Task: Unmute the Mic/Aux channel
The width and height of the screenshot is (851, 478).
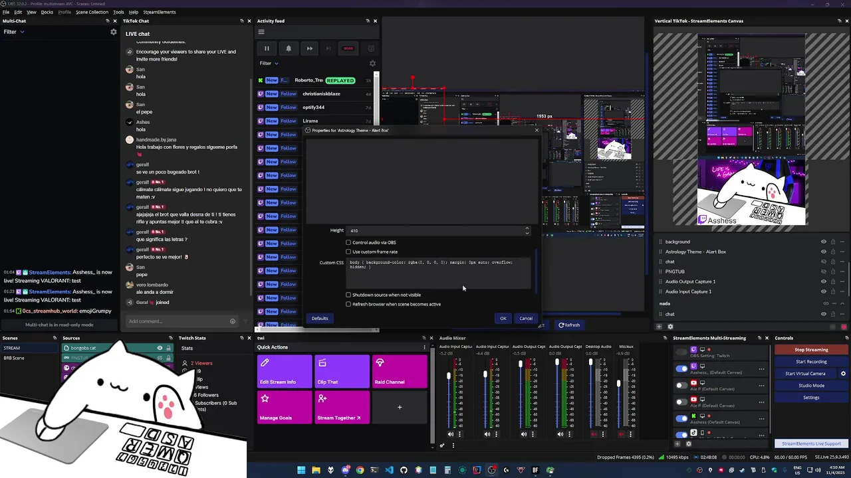Action: pyautogui.click(x=622, y=434)
